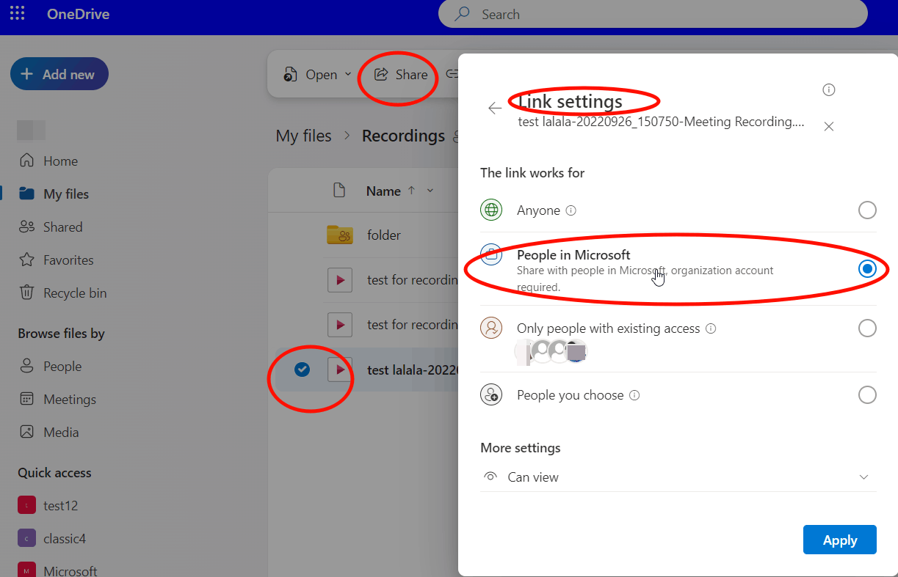Open the shared folder icon
The height and width of the screenshot is (577, 898).
tap(340, 235)
